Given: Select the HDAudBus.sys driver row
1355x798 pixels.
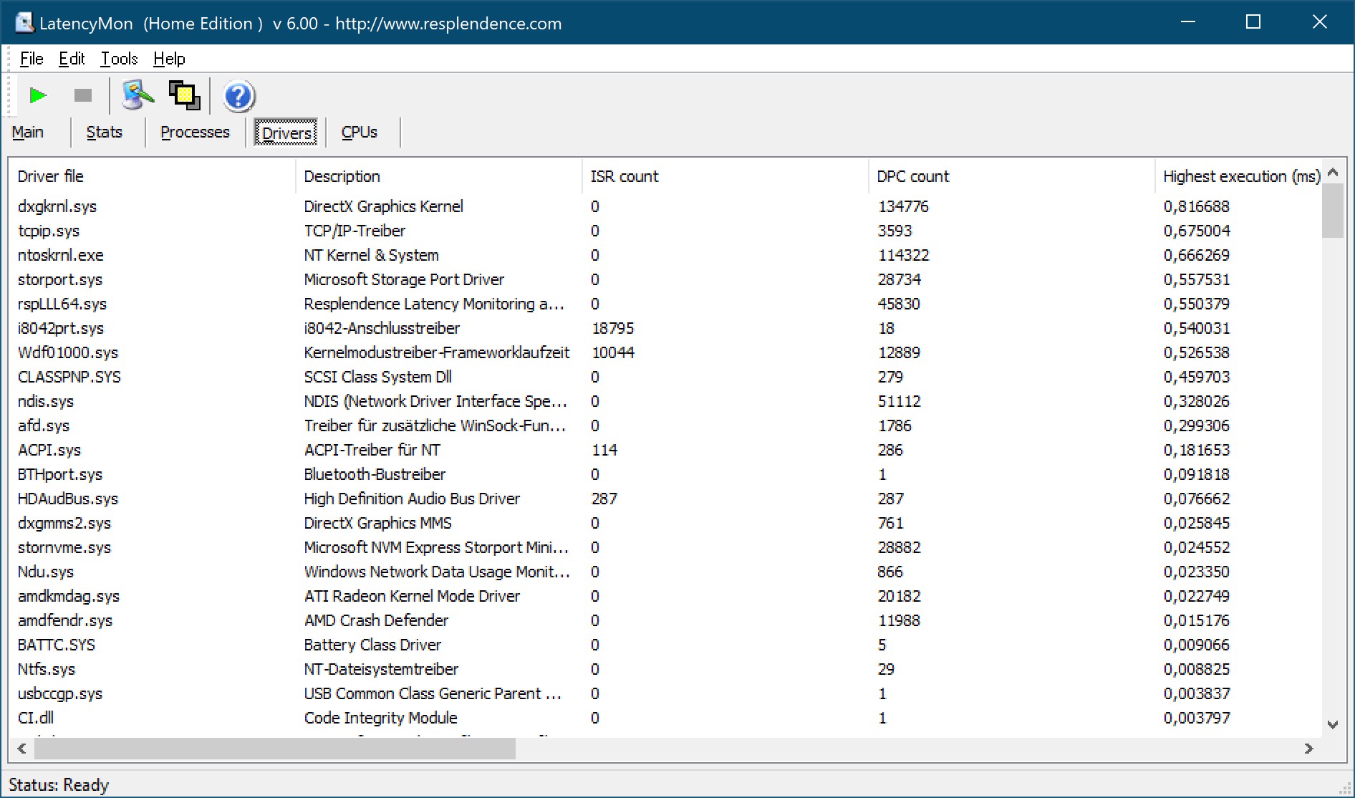Looking at the screenshot, I should point(665,499).
